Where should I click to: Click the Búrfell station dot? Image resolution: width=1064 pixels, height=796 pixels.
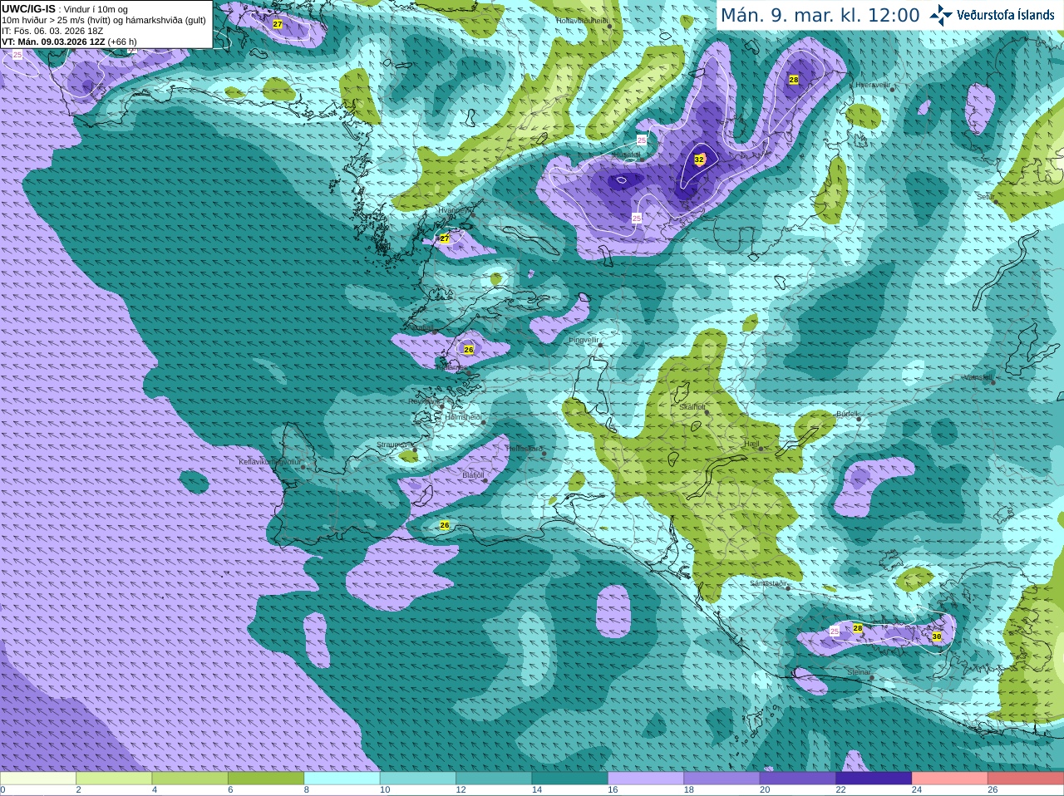pos(860,419)
